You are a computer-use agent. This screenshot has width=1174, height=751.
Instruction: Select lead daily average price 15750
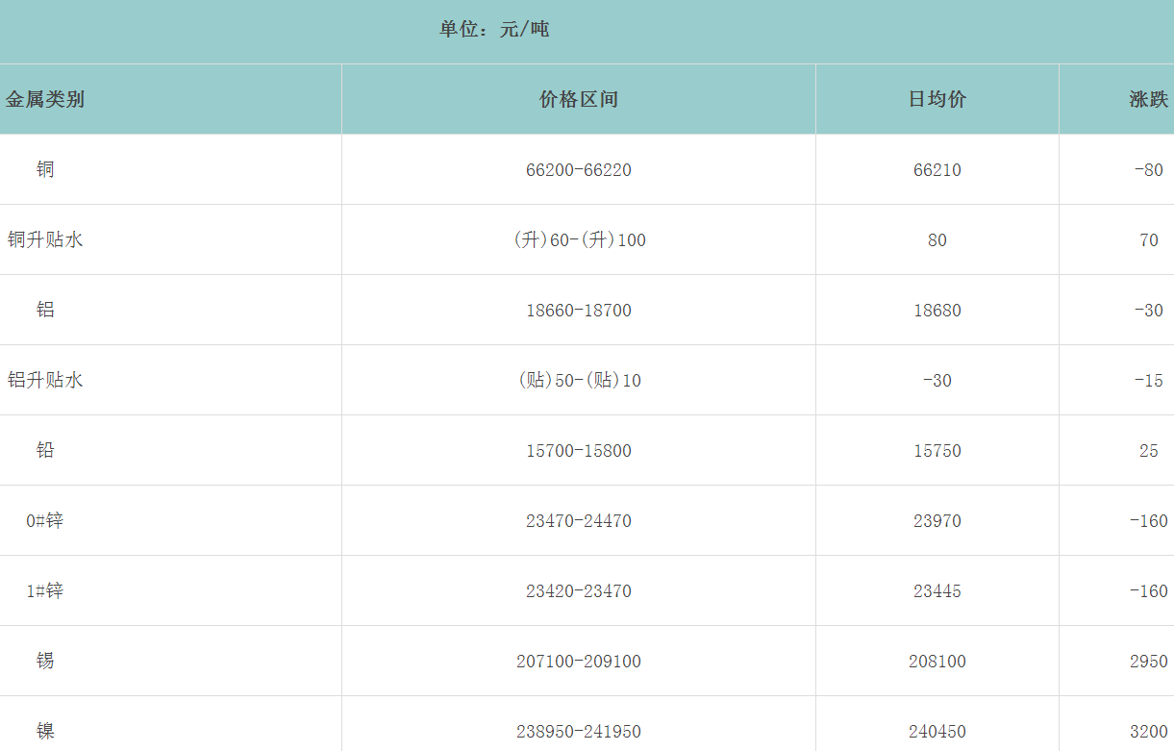pyautogui.click(x=937, y=451)
